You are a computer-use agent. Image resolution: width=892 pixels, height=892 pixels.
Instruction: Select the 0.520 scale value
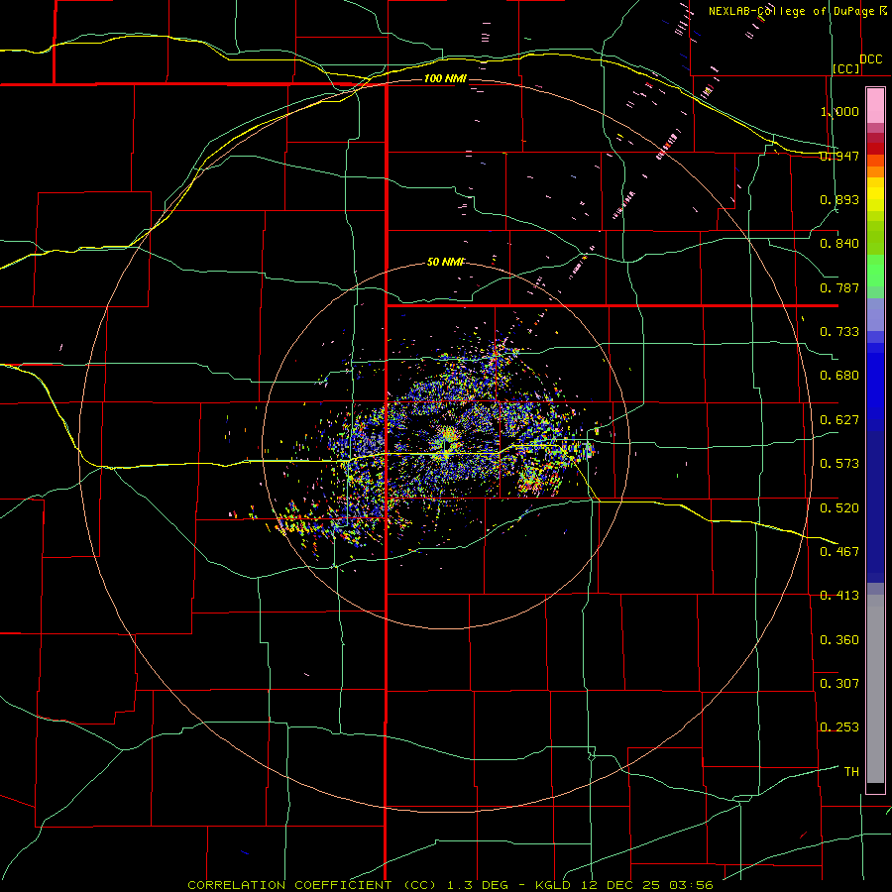click(839, 508)
